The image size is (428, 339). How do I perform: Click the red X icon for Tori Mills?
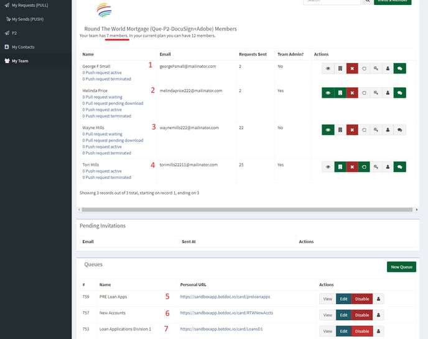coord(352,167)
